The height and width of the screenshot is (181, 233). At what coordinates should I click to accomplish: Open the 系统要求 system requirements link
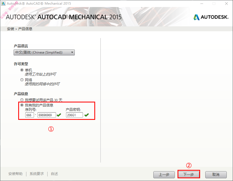click(x=37, y=174)
